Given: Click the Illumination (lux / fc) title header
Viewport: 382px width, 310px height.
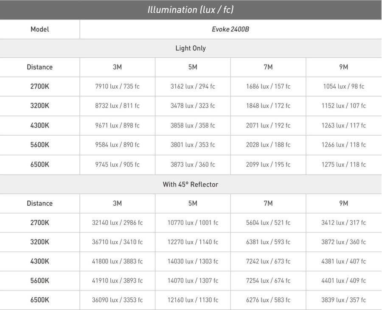Looking at the screenshot, I should [x=191, y=10].
